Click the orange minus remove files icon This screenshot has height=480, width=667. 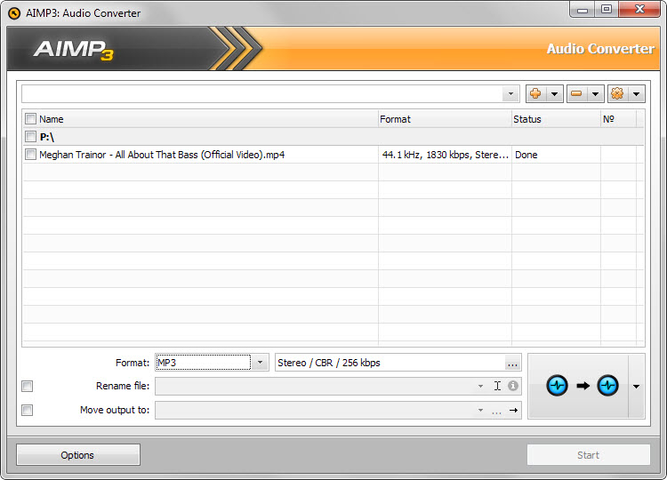tap(576, 93)
